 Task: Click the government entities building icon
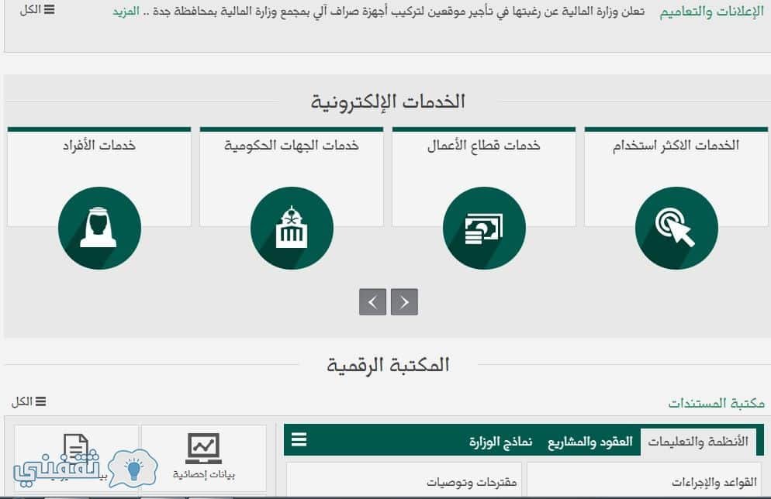[x=292, y=227]
